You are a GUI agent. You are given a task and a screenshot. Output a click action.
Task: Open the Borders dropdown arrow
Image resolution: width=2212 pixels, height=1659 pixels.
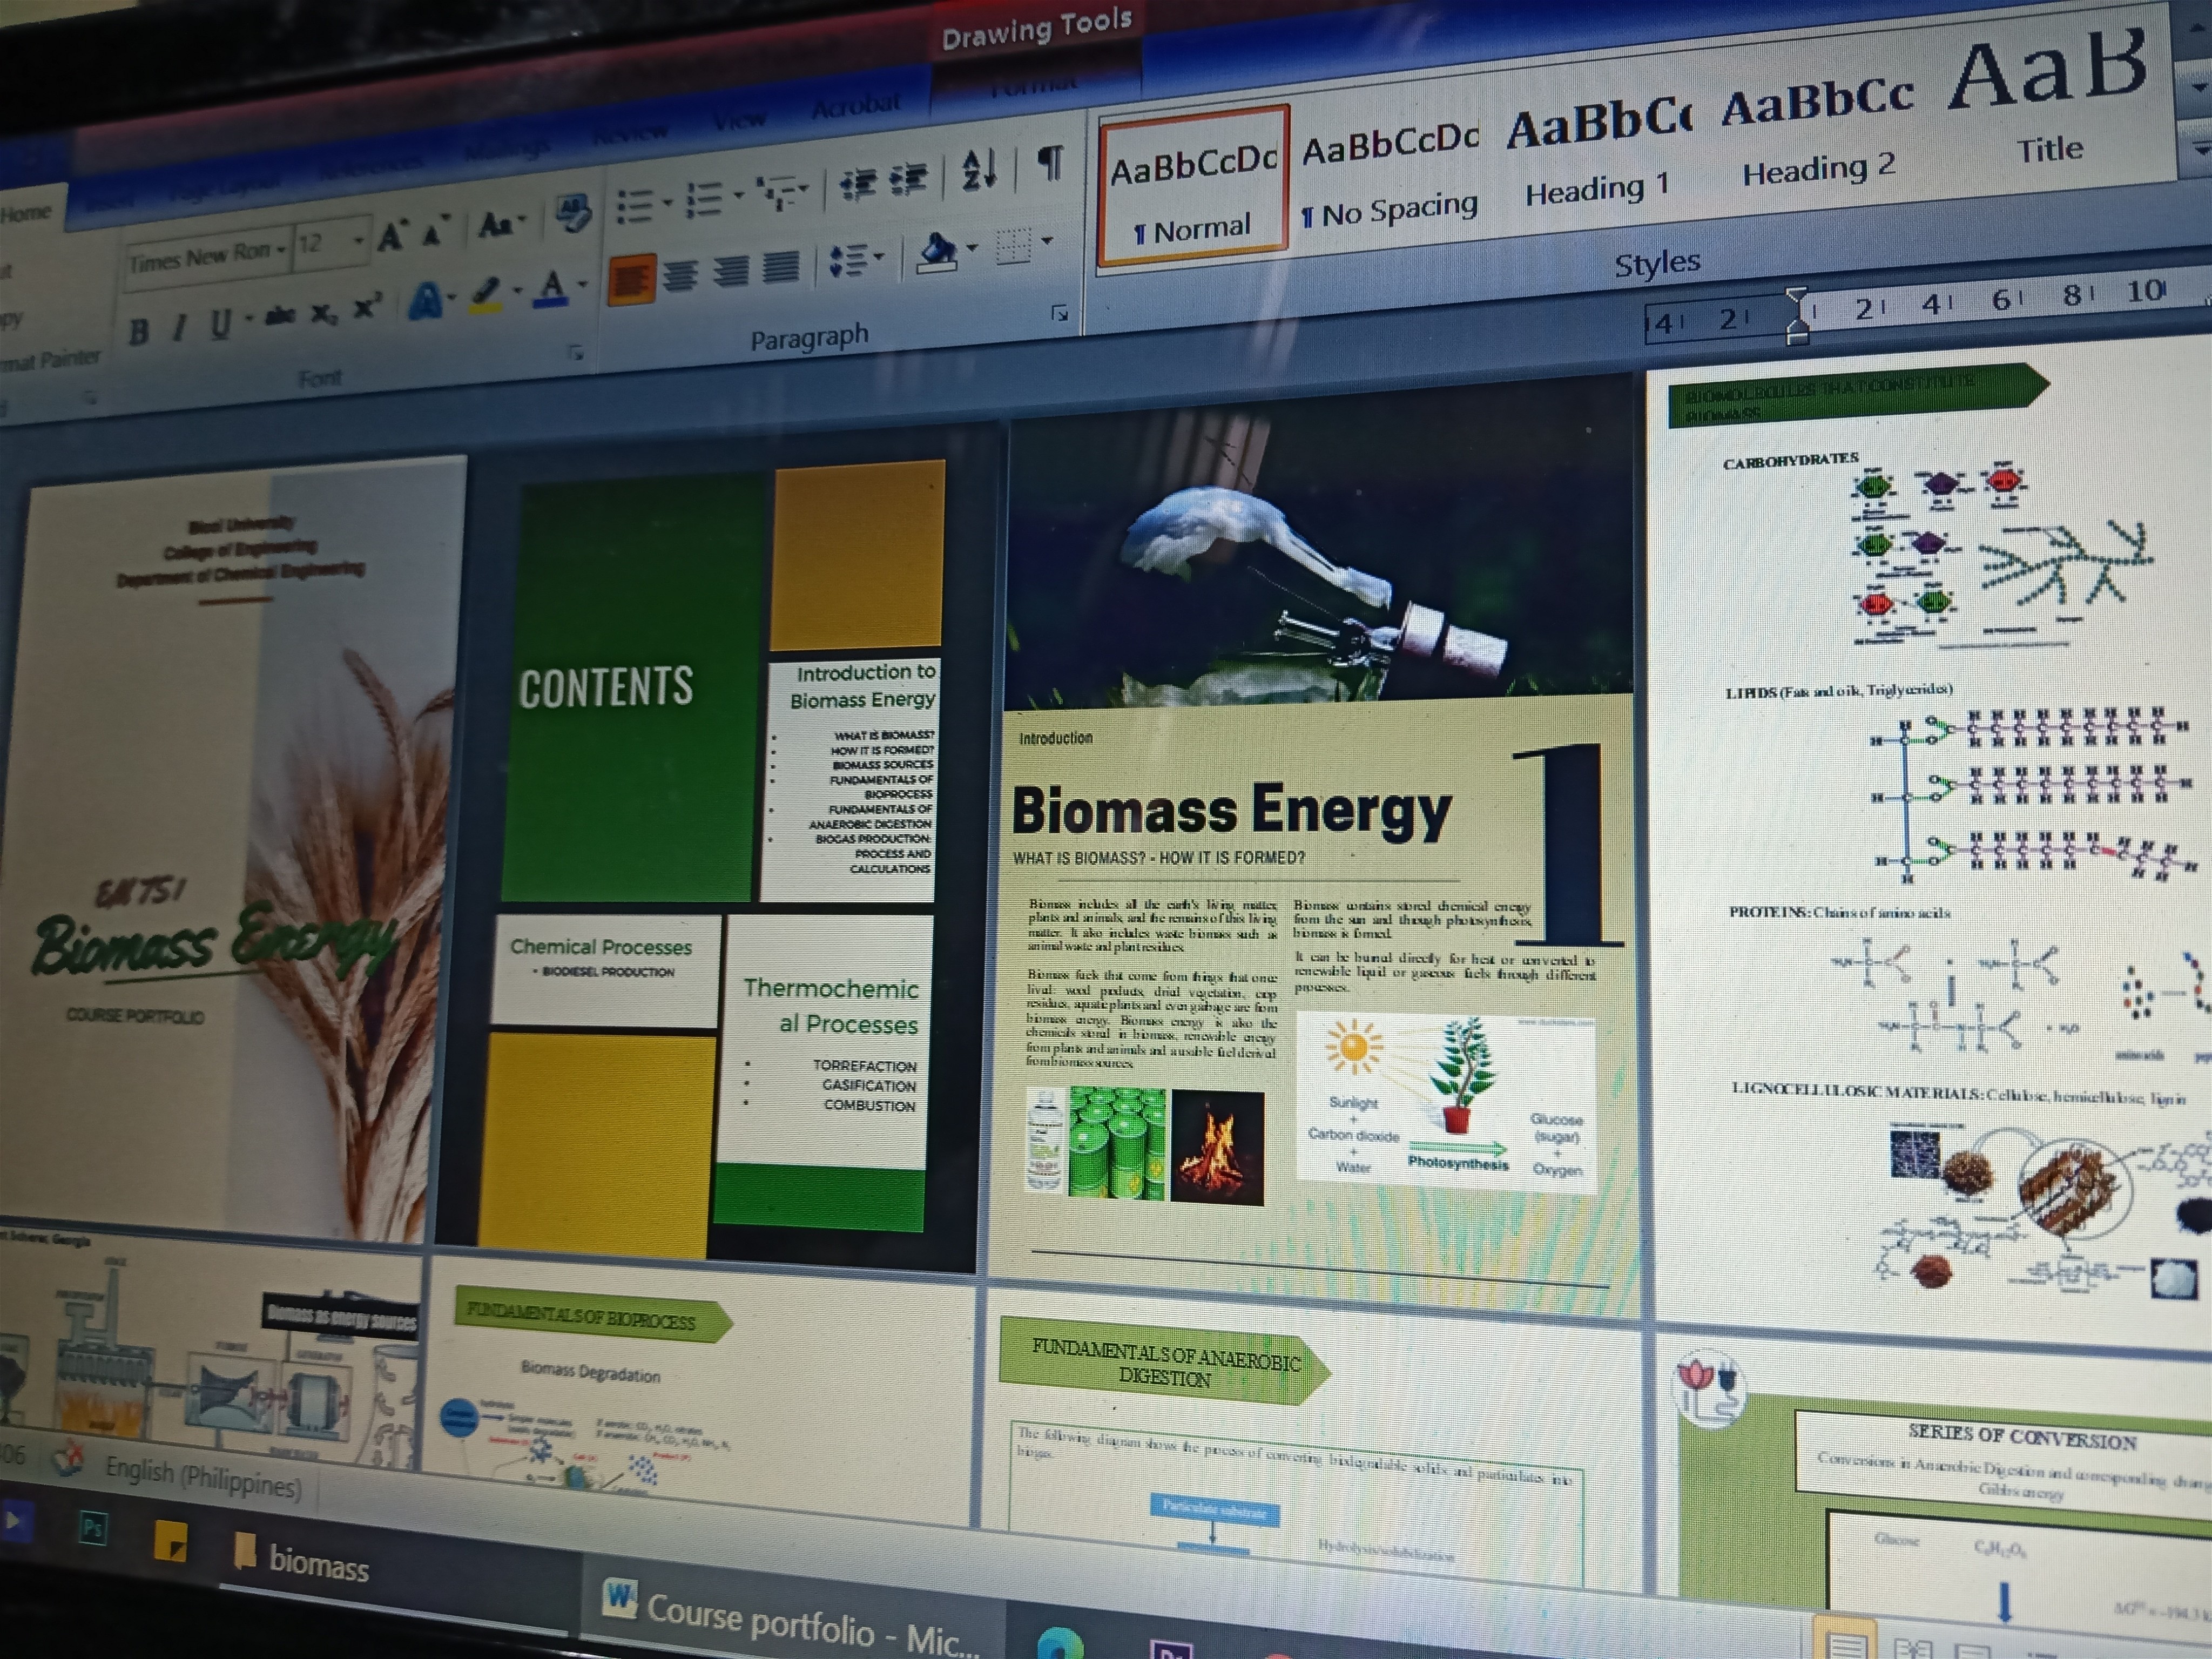(x=1047, y=240)
